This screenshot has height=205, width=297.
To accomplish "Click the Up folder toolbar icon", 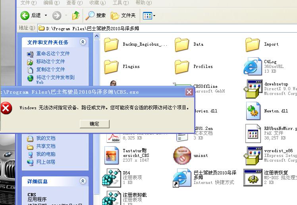I will 76,15.
